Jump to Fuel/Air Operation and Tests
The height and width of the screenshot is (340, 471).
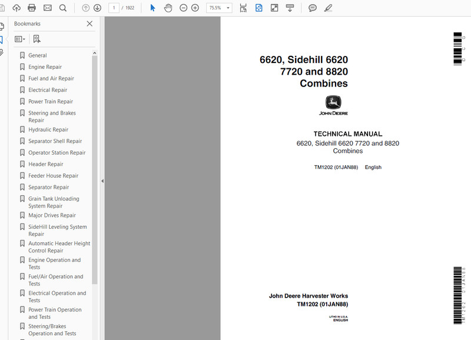55,280
